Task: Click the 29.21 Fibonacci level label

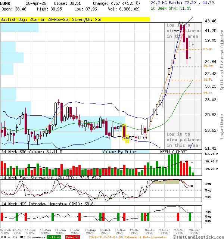Action: [208, 93]
